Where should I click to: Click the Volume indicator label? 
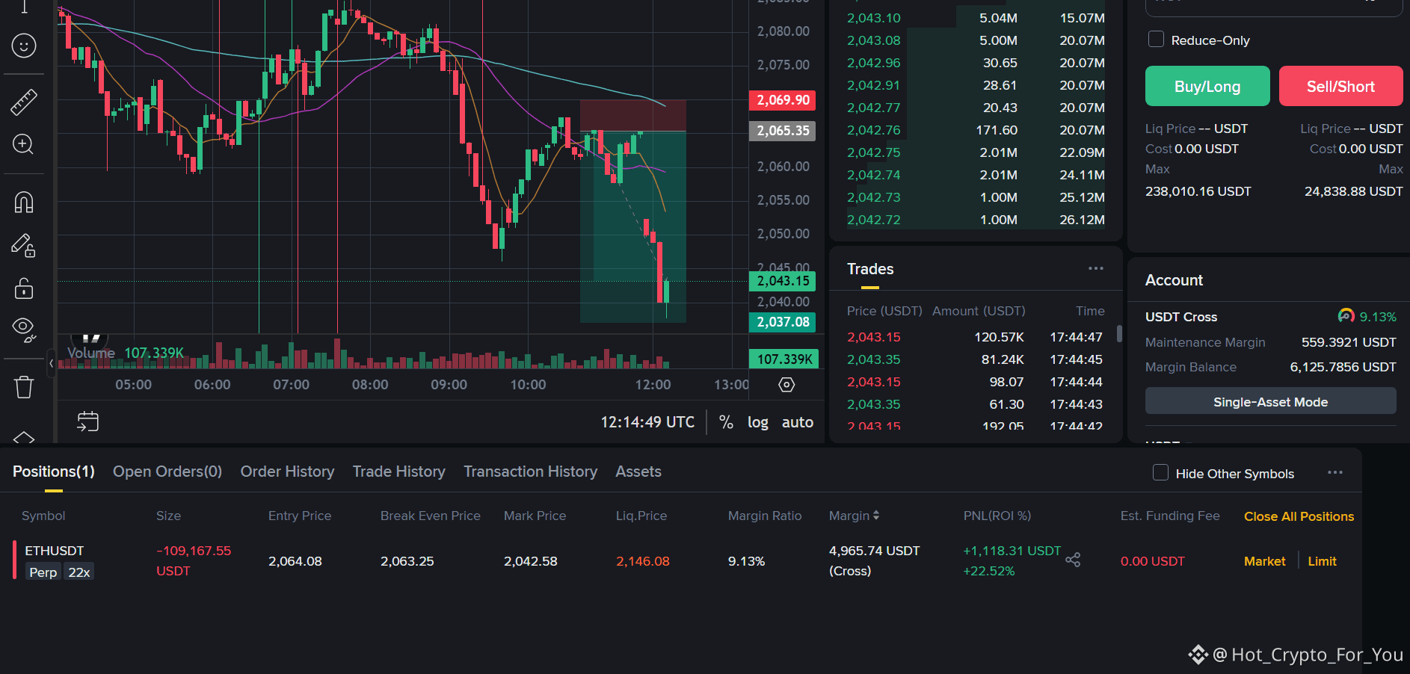pyautogui.click(x=91, y=353)
